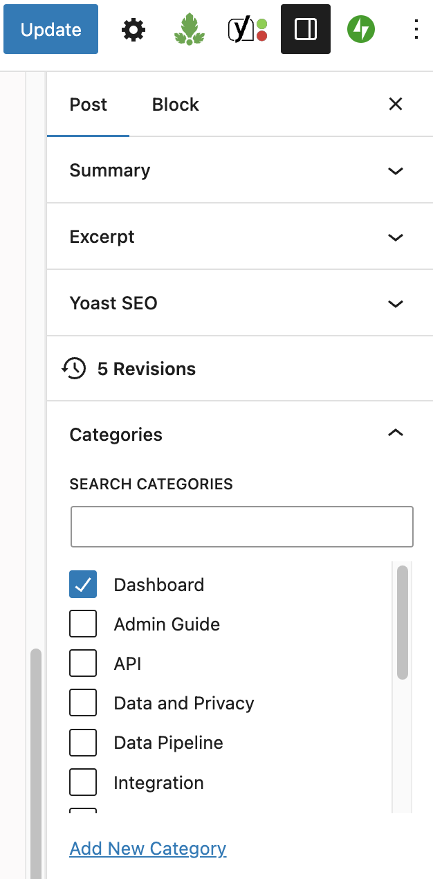Expand the Excerpt panel
Viewport: 433px width, 879px height.
[x=396, y=237]
